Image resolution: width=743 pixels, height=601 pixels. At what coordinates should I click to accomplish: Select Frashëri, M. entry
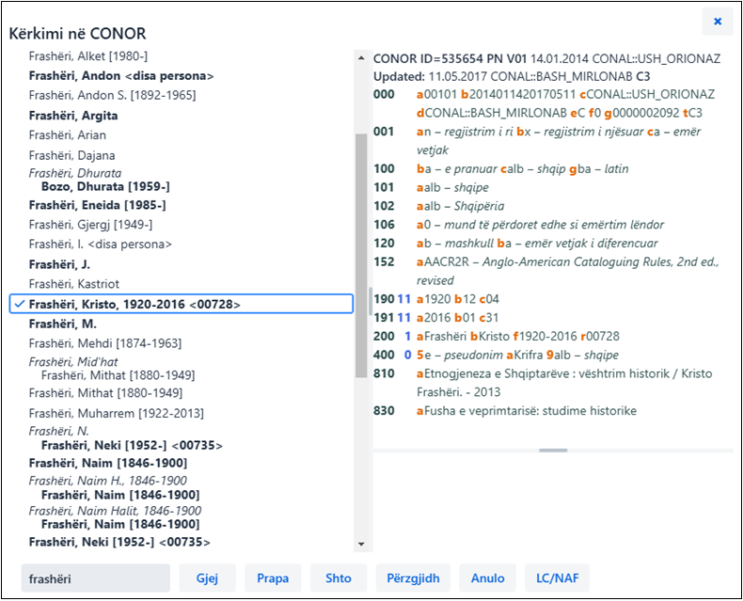click(x=63, y=324)
